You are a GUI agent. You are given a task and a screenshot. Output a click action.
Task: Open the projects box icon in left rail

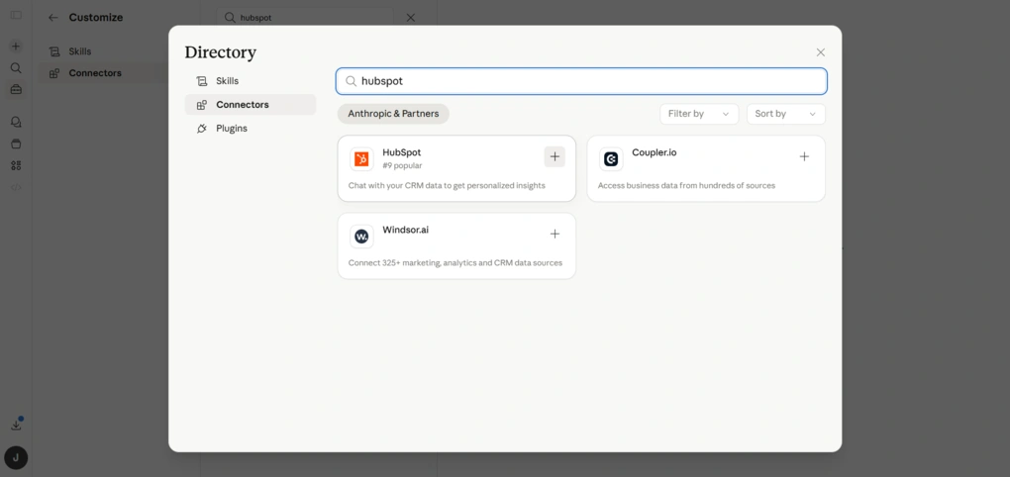[x=16, y=143]
